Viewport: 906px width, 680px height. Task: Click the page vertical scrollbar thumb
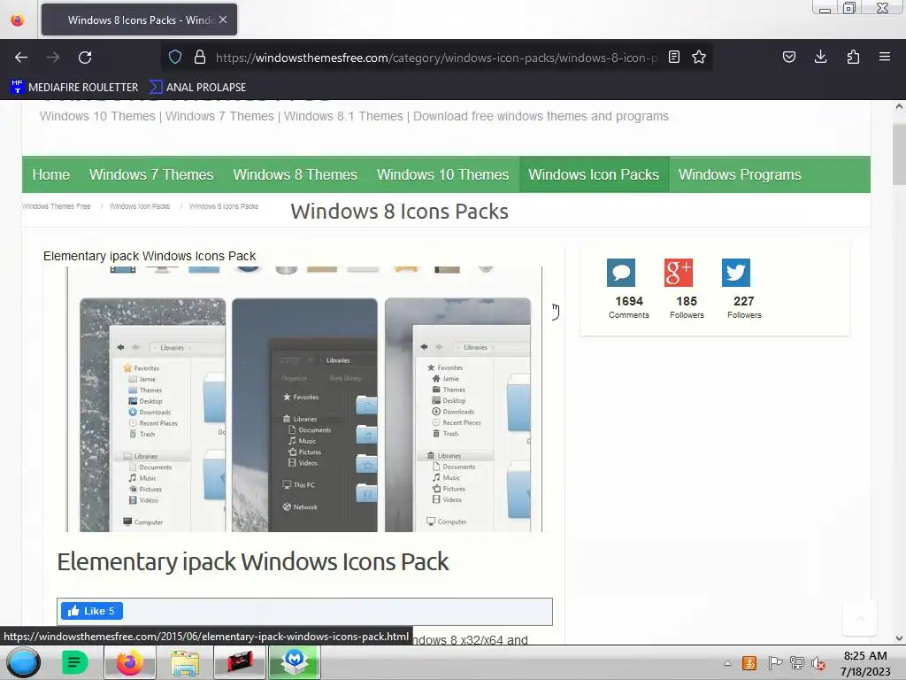(x=899, y=154)
